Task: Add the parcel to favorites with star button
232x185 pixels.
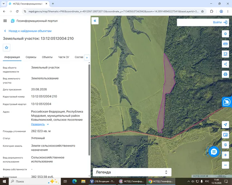Action: point(7,47)
